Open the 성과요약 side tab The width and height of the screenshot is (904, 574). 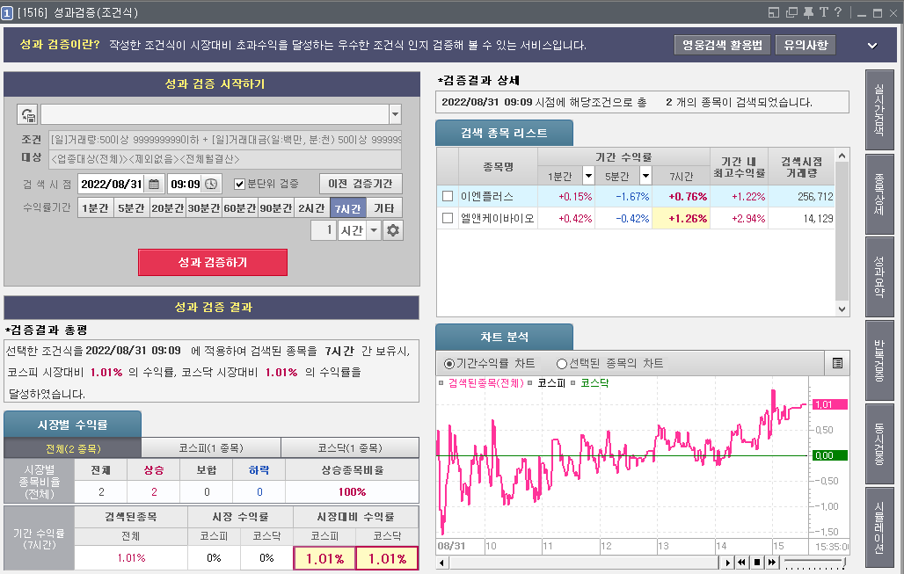tap(879, 277)
